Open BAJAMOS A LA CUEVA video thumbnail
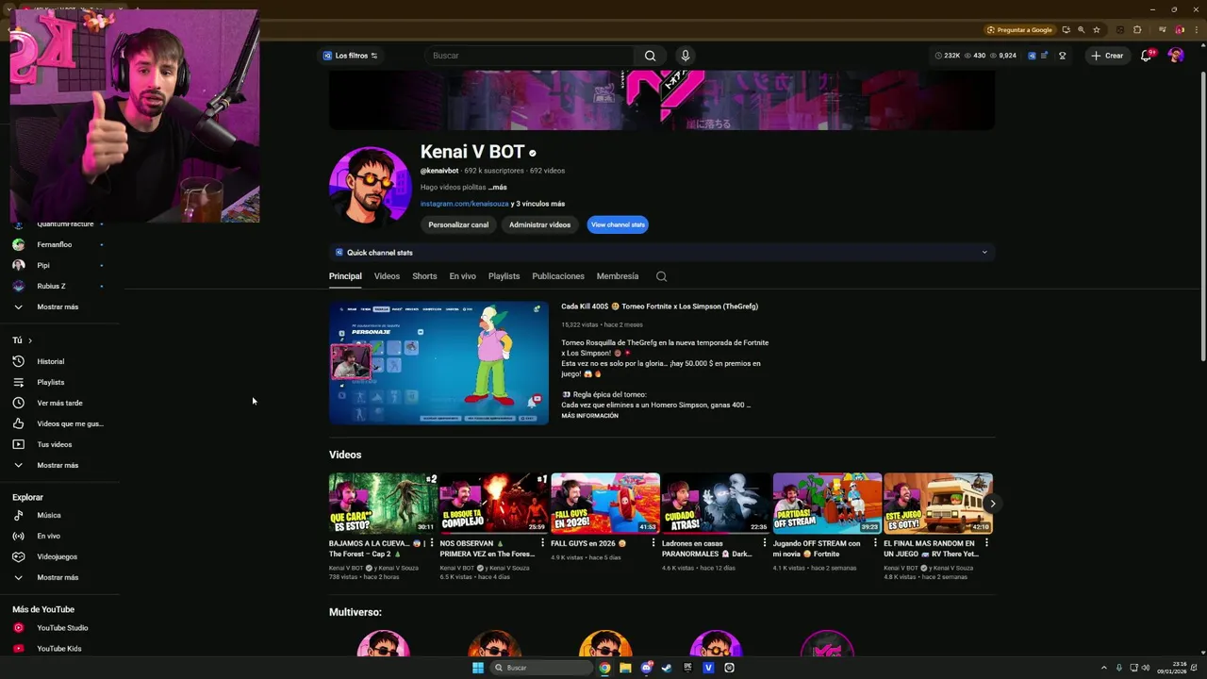 coord(383,504)
